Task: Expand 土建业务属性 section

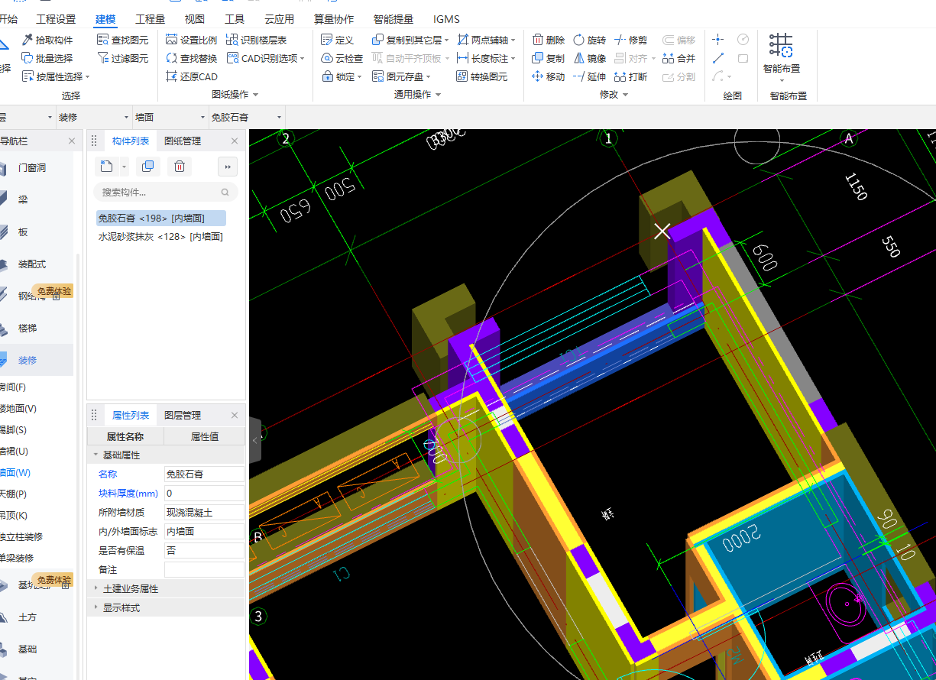Action: (x=96, y=589)
